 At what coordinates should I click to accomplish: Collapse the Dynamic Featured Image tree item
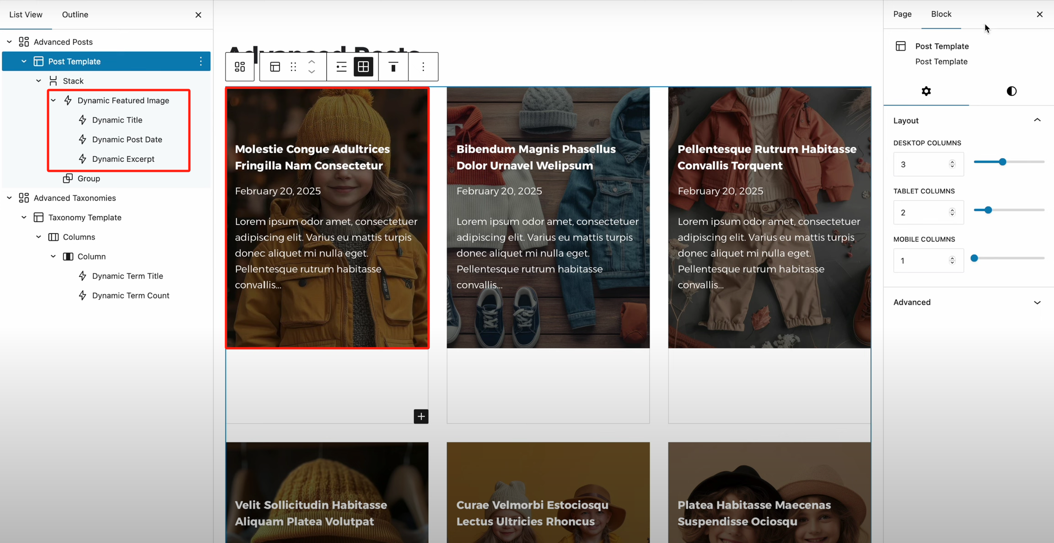tap(54, 100)
